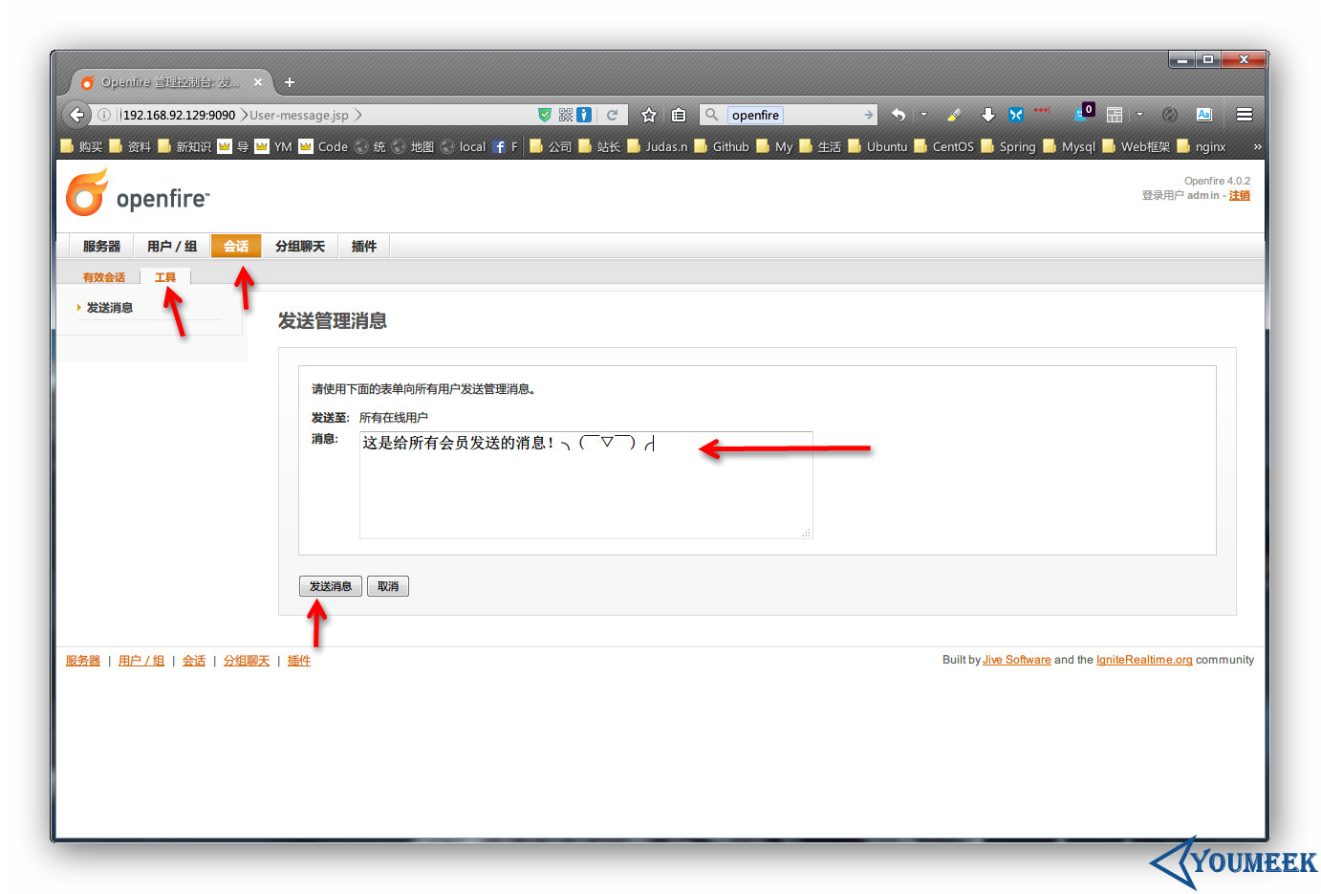Screen dimensions: 1321x894
Task: Open the 分组聊天 tab
Action: [x=300, y=247]
